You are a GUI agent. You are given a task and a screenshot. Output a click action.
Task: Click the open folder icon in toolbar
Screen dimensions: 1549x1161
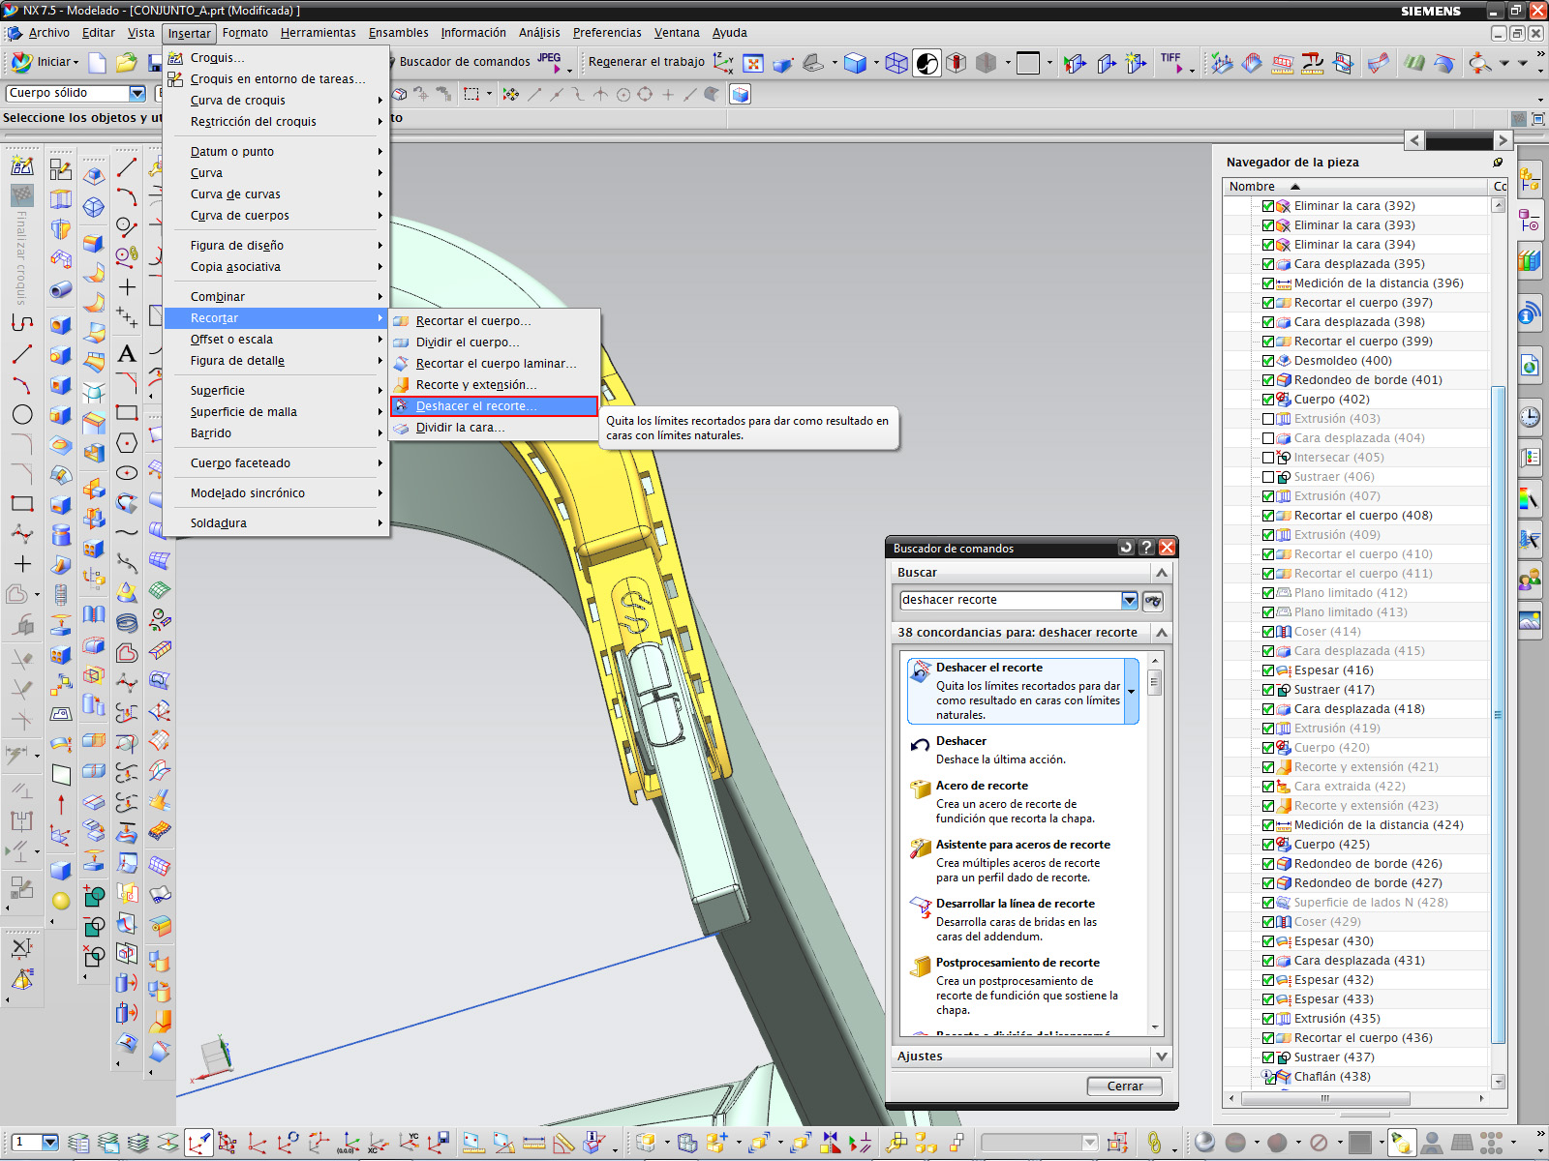coord(126,63)
